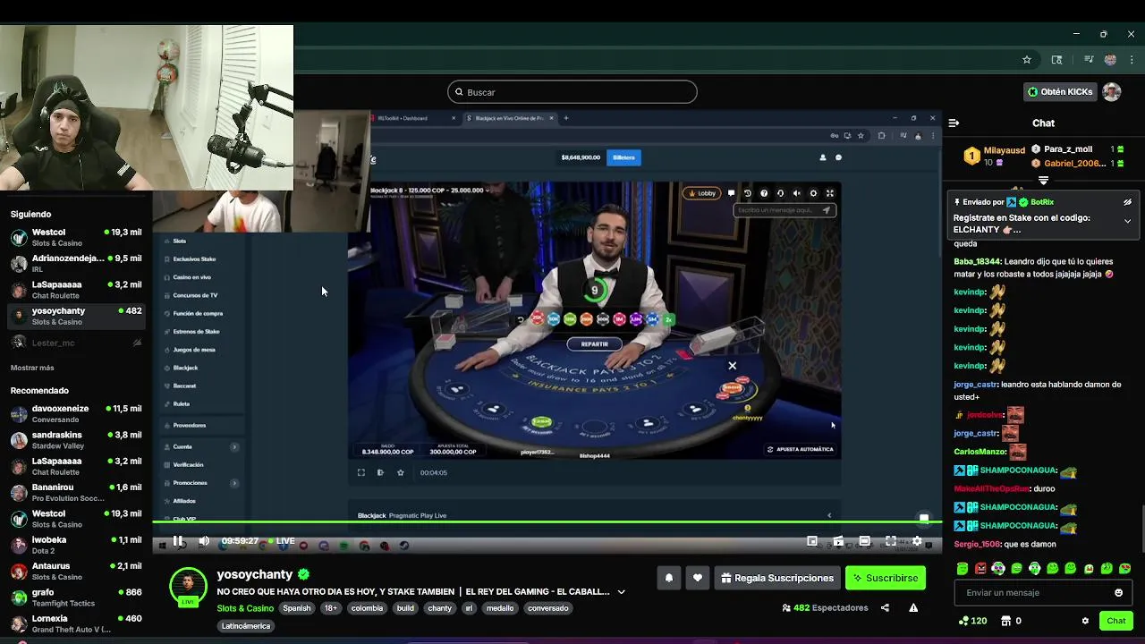Pause the live stream playback
The image size is (1145, 644).
(177, 540)
